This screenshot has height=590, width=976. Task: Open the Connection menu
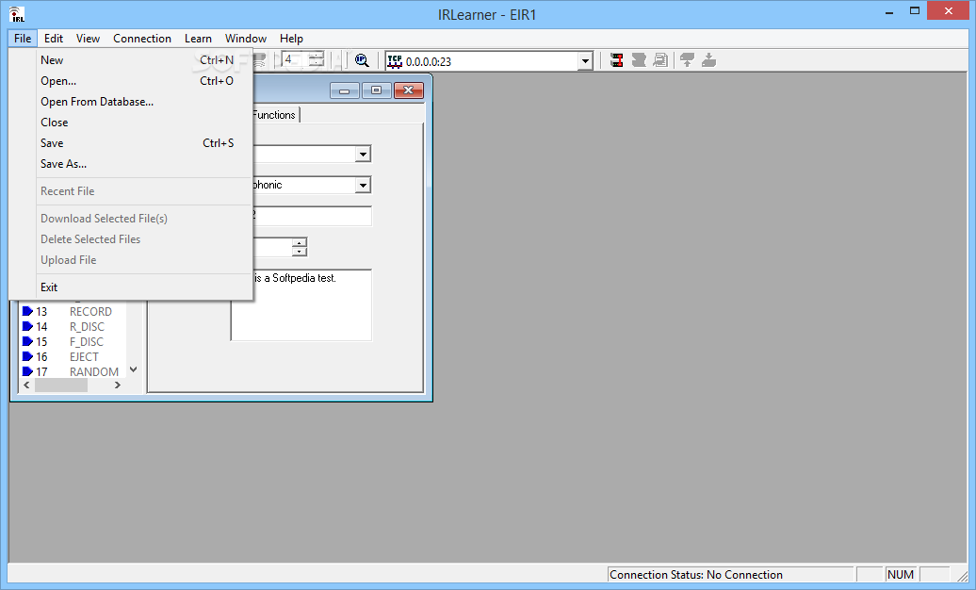[142, 38]
